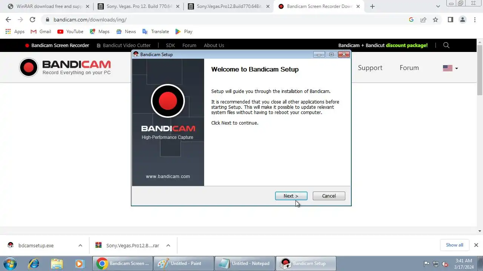This screenshot has height=271, width=483.
Task: Bookmark this page with star icon
Action: [435, 20]
